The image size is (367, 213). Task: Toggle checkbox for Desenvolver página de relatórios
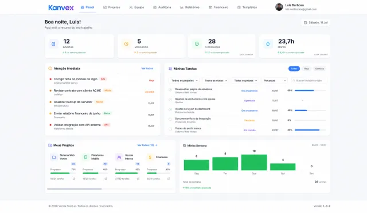tap(170, 90)
